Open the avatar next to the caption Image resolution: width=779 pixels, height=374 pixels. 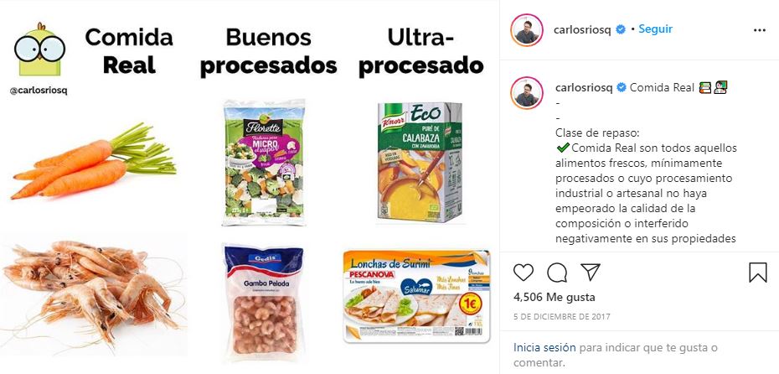click(527, 93)
